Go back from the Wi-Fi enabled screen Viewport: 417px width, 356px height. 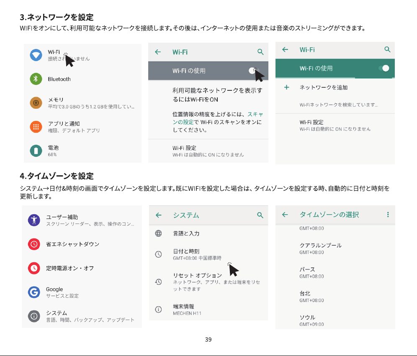285,49
